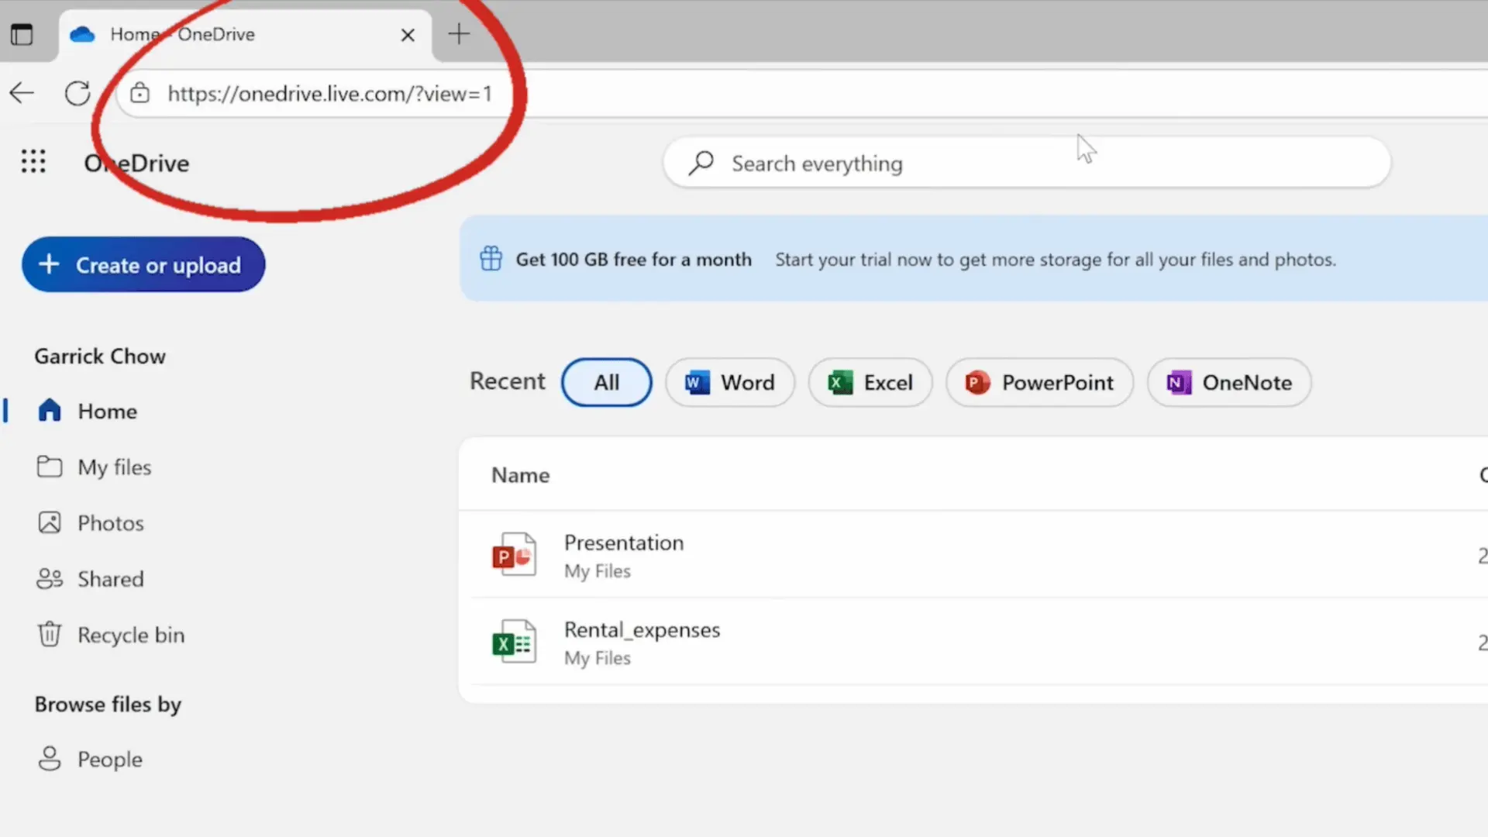This screenshot has height=837, width=1488.
Task: Select the All filter pill
Action: click(607, 382)
